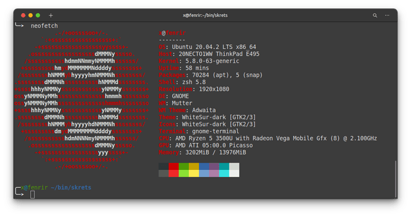Open the terminal search magnifier icon

(375, 15)
